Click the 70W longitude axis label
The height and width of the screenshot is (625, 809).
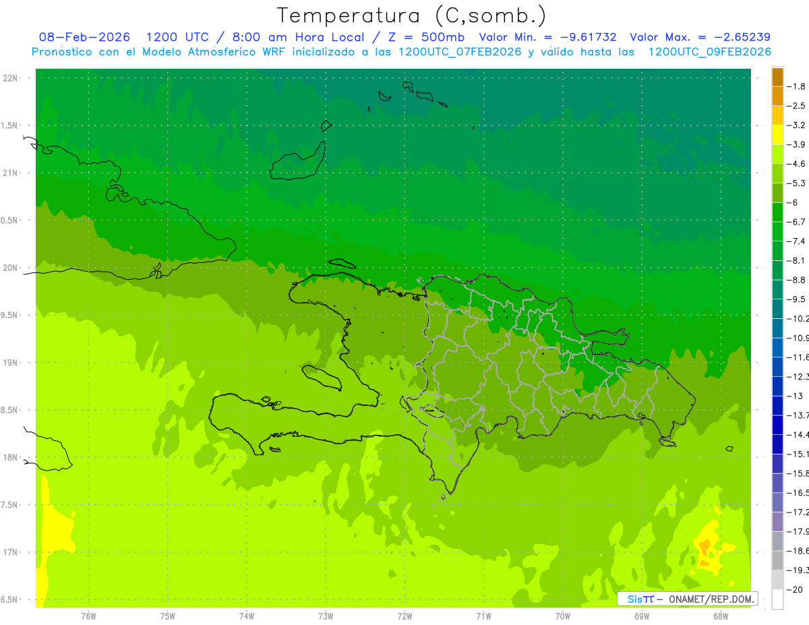(562, 616)
